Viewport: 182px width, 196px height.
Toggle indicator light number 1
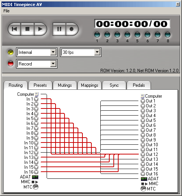97,35
